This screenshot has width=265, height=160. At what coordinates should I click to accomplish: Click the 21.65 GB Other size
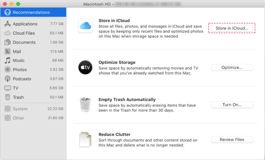coord(56,118)
